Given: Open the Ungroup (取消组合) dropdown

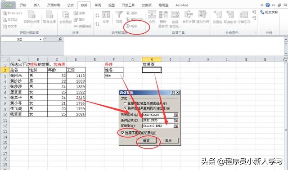Looking at the screenshot, I should [230, 18].
